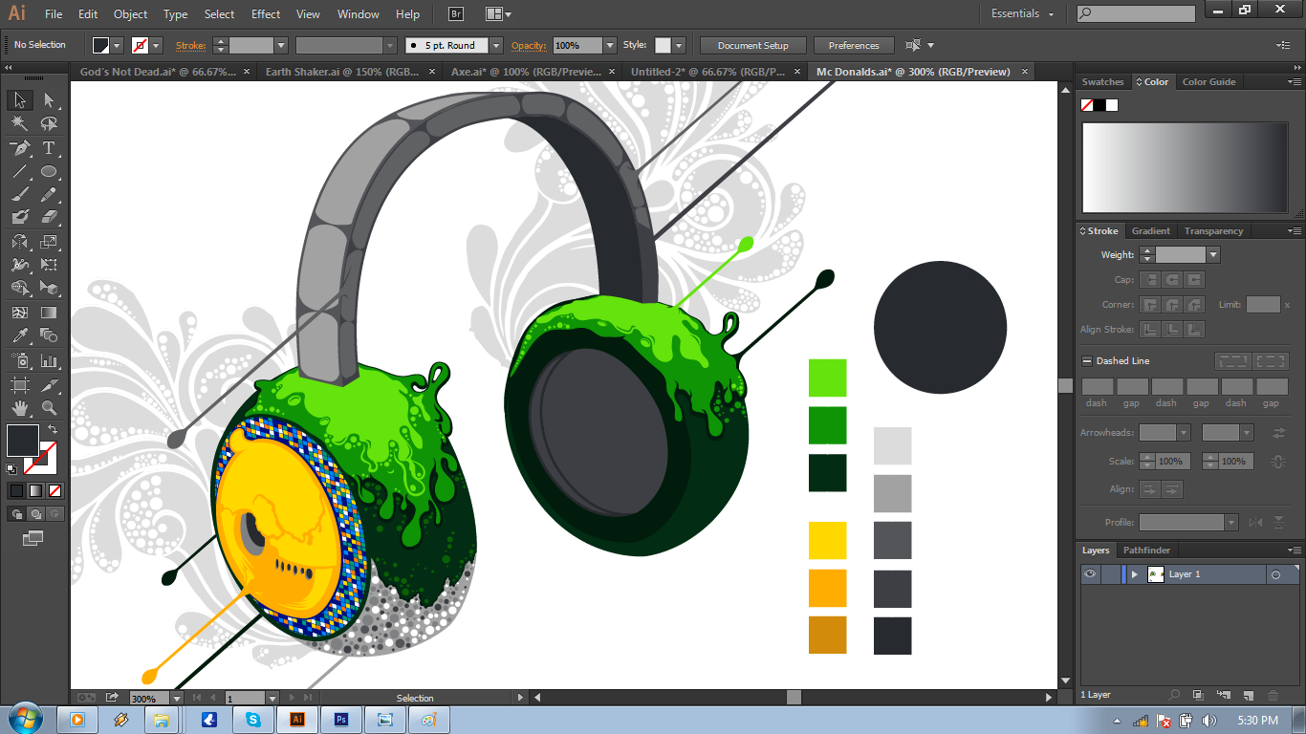Swap fill and stroke colors
The height and width of the screenshot is (734, 1306).
point(53,430)
